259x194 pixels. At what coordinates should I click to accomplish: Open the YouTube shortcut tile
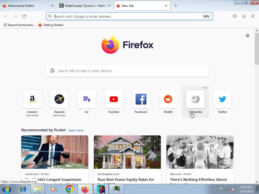click(114, 99)
